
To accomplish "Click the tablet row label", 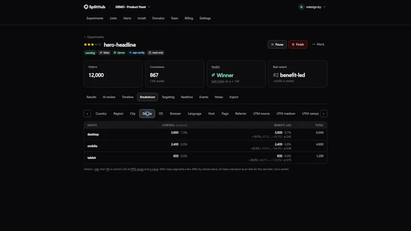I will click(91, 158).
